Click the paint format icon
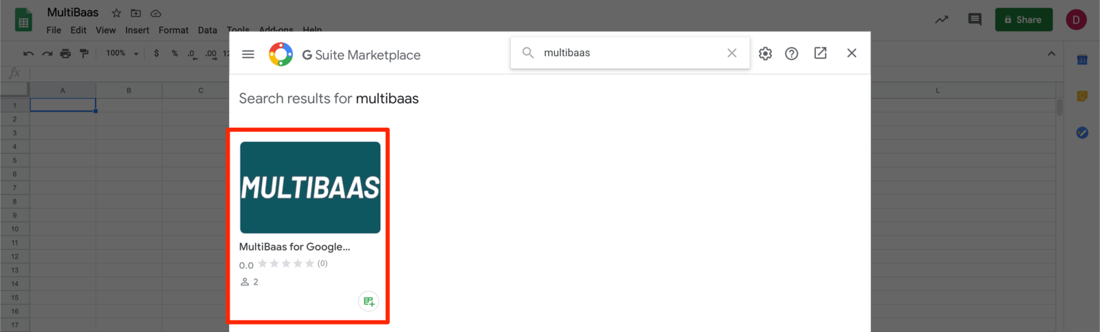Viewport: 1100px width, 332px height. point(84,54)
